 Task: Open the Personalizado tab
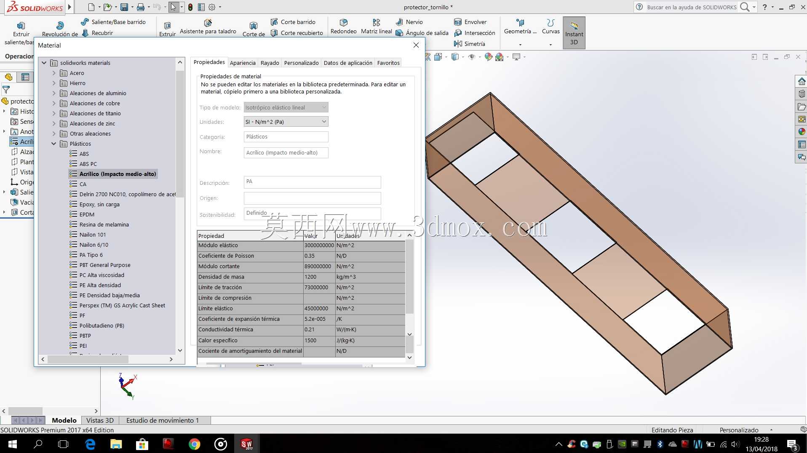click(301, 63)
